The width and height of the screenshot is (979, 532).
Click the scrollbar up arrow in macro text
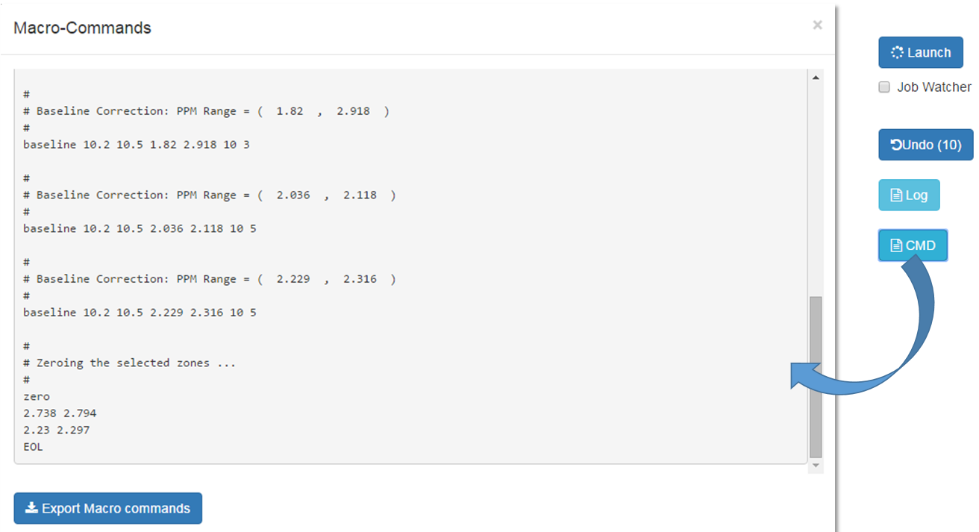816,78
